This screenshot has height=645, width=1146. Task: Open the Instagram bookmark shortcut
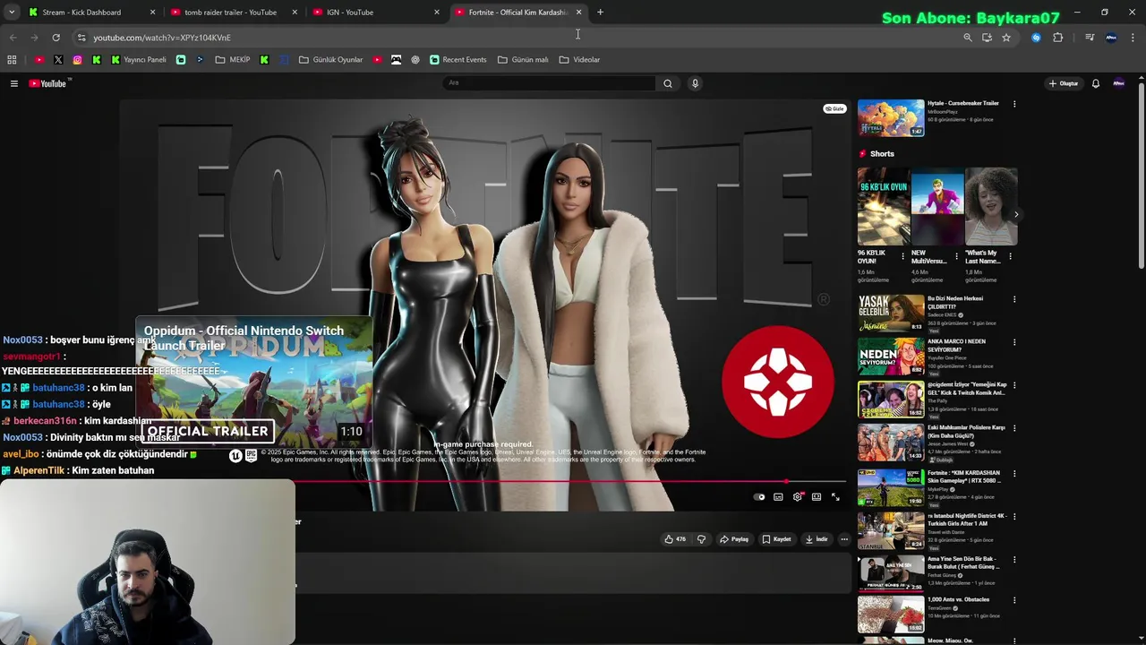point(77,60)
